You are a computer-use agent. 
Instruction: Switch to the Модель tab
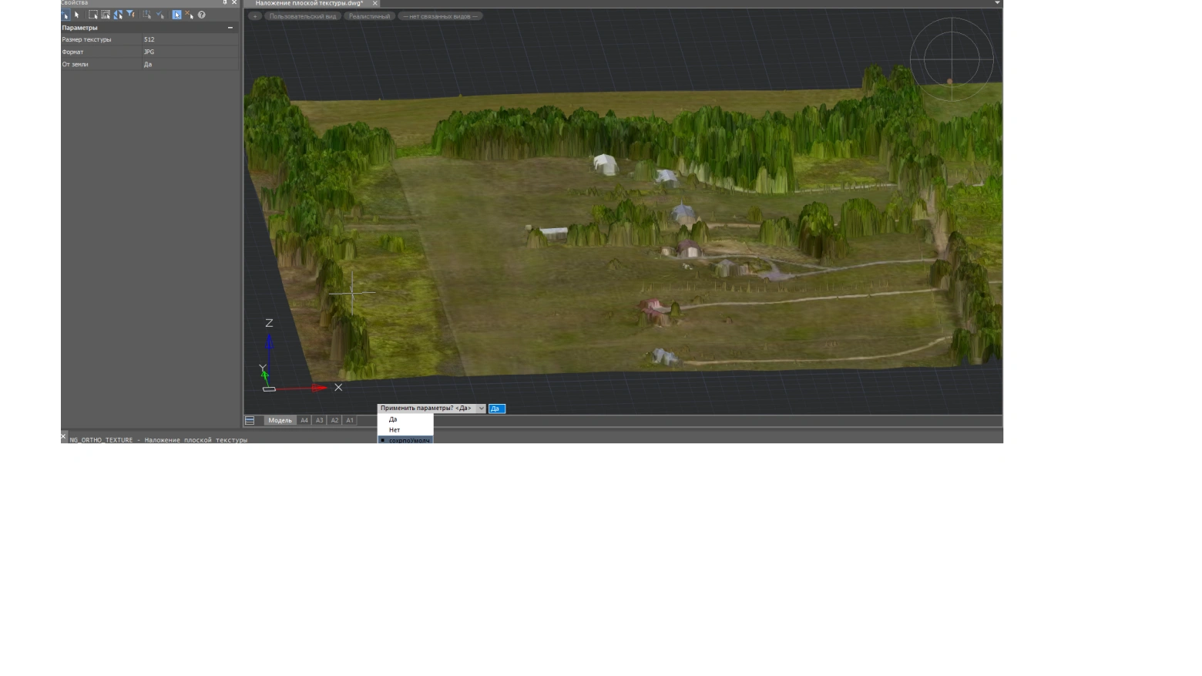280,420
